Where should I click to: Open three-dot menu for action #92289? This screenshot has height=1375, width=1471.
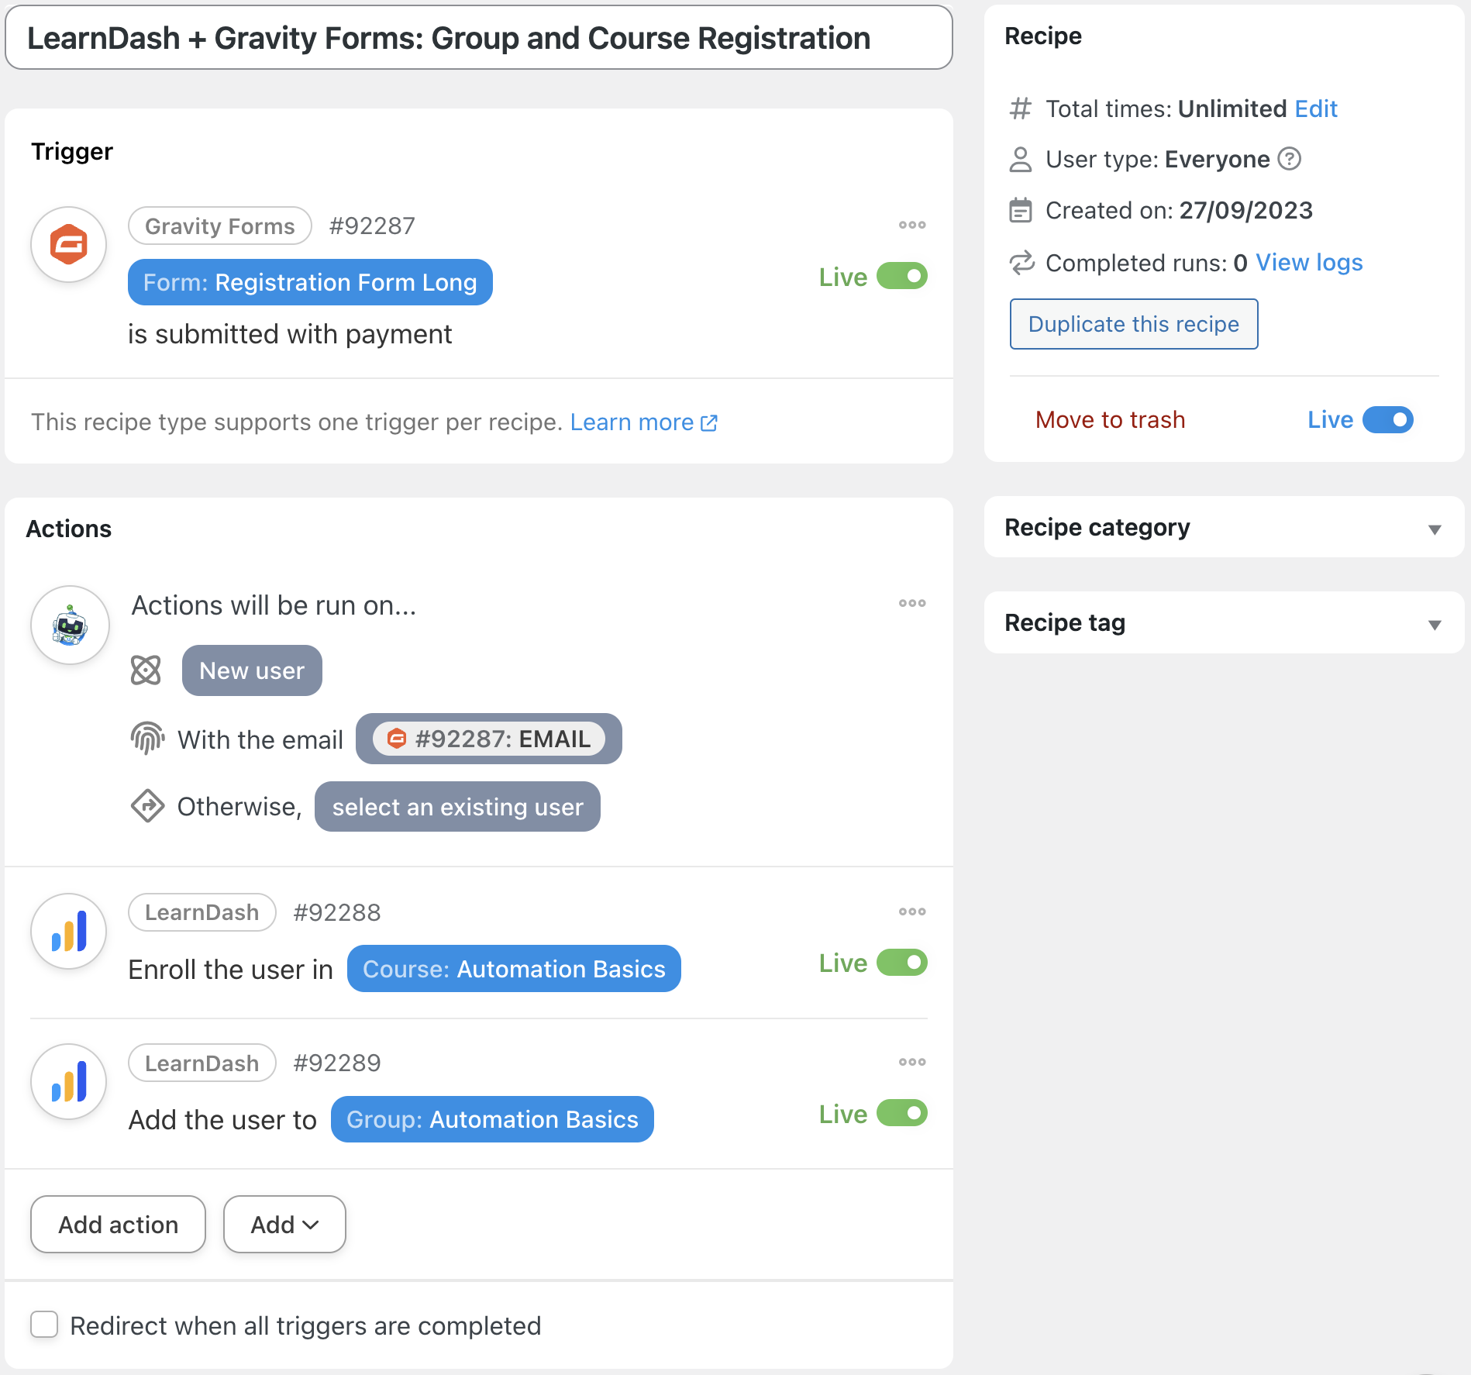pyautogui.click(x=912, y=1062)
